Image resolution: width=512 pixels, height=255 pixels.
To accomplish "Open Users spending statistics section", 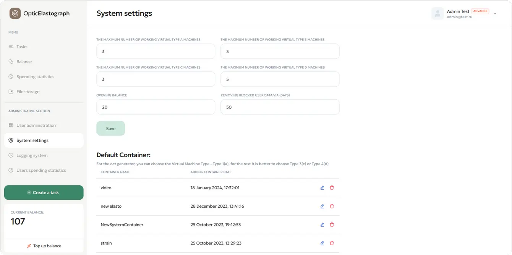I will (41, 170).
